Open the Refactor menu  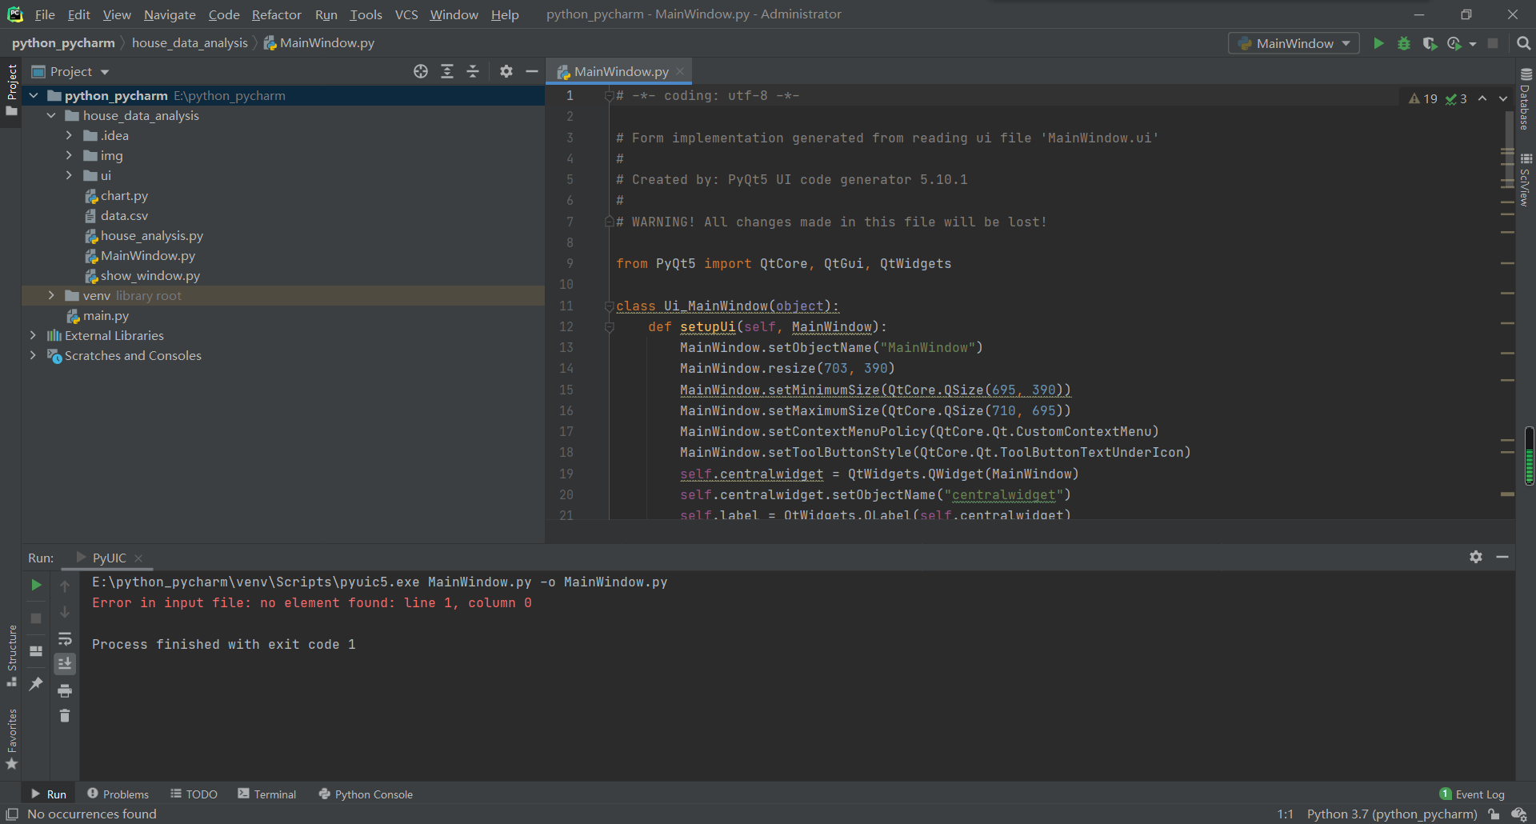(276, 14)
